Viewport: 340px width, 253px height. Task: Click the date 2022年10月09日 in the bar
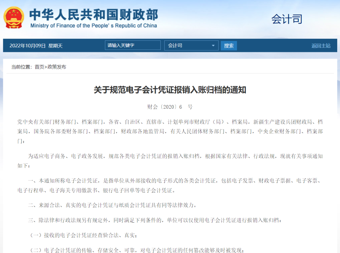point(28,46)
